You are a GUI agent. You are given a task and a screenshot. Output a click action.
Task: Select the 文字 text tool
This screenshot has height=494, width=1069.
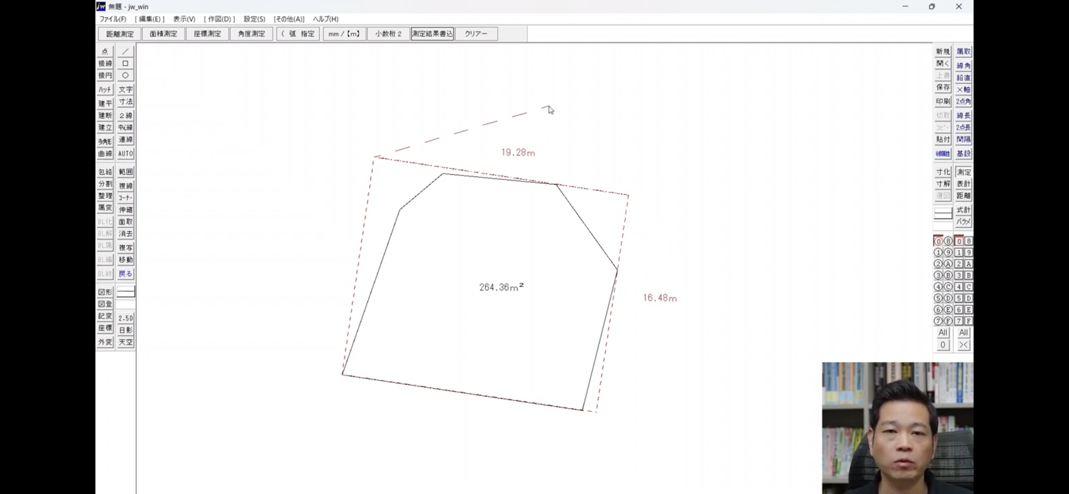pyautogui.click(x=125, y=90)
